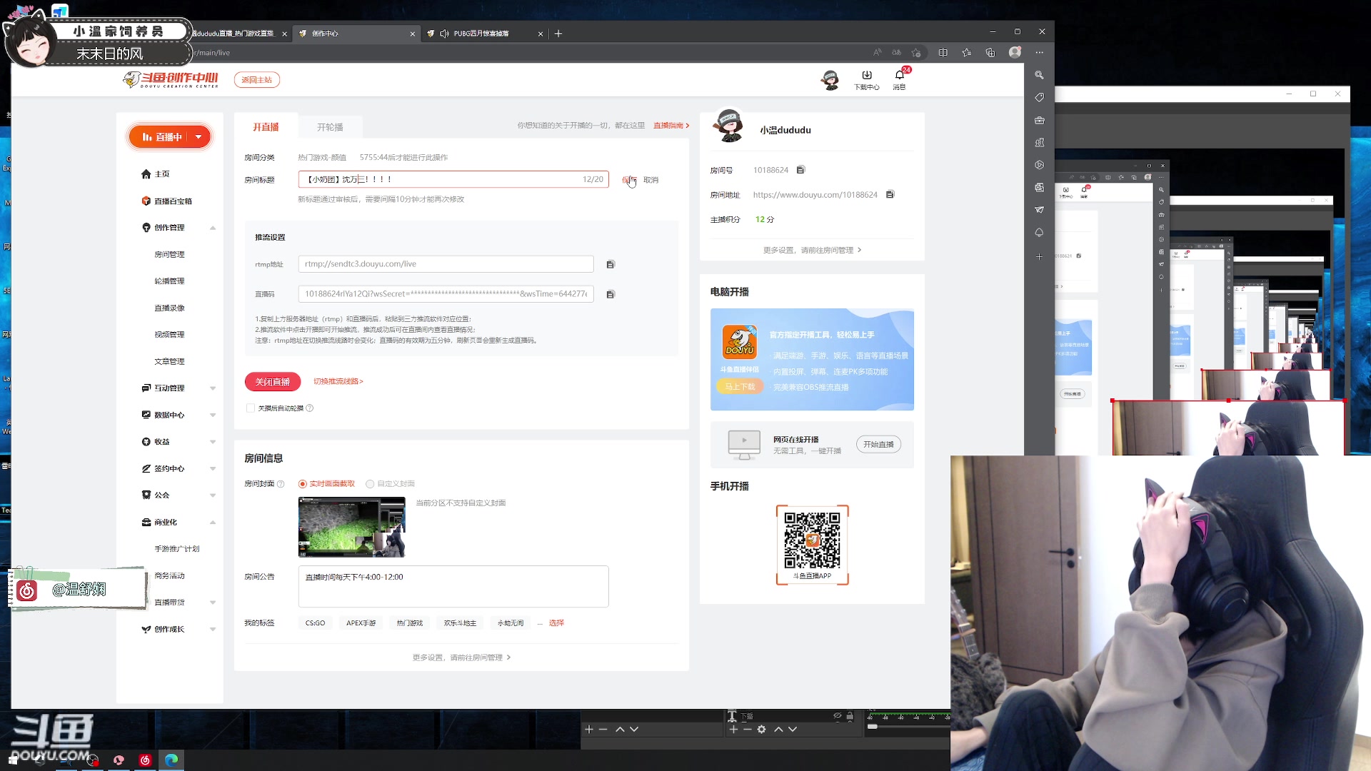The height and width of the screenshot is (771, 1371).
Task: Switch to the PUBG四月惊喜掉落 browser tab
Action: coord(484,34)
